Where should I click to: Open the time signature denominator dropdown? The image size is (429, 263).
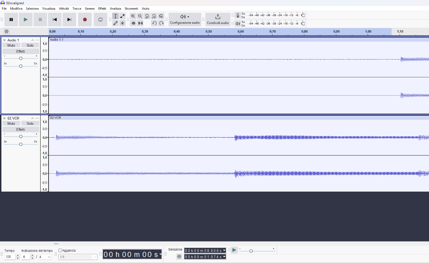click(45, 257)
